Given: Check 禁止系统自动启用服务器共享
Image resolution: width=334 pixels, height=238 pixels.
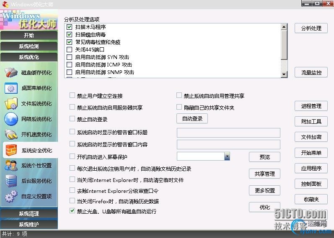Looking at the screenshot, I should (x=72, y=107).
